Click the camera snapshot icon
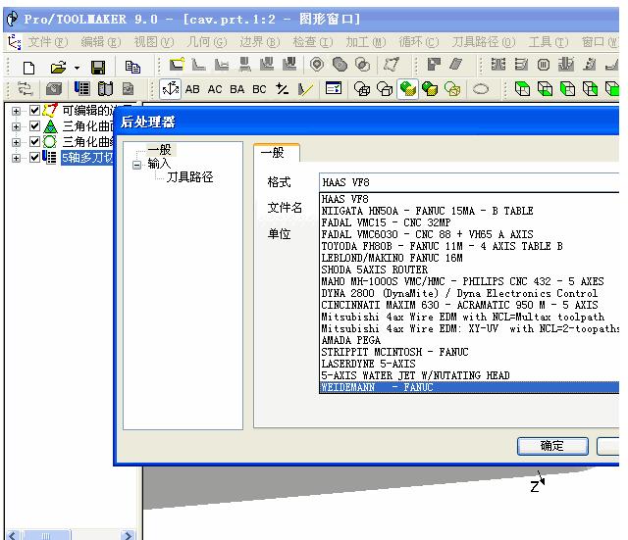Viewport: 628px width, 540px height. [x=54, y=89]
